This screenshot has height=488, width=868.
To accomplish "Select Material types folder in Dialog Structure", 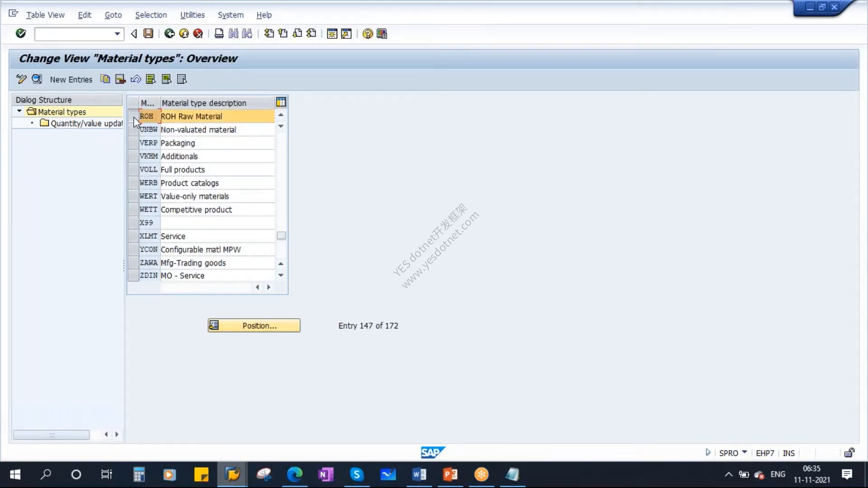I will pos(57,112).
